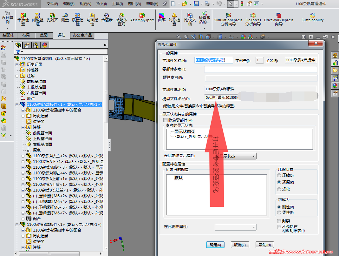Switch to FeatureManager design tree tab
This screenshot has height=256, width=339.
18,45
